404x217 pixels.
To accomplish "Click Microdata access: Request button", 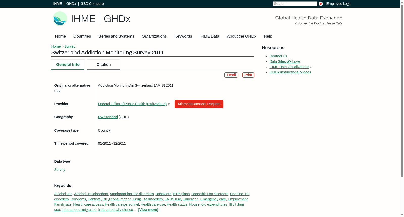I will 199,104.
